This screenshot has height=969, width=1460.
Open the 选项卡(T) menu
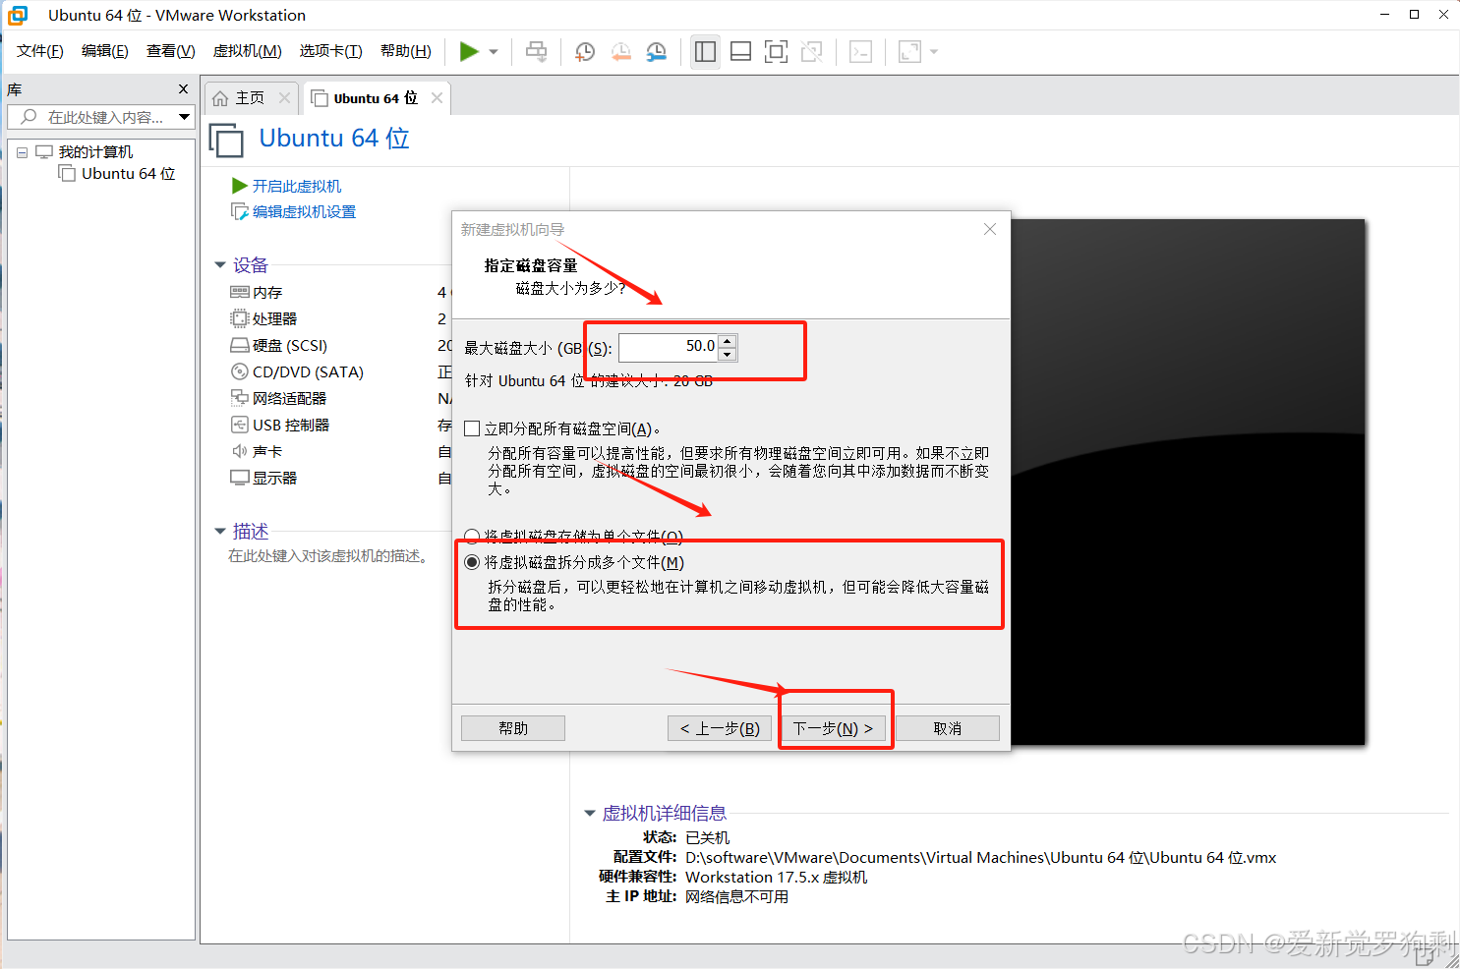click(331, 51)
